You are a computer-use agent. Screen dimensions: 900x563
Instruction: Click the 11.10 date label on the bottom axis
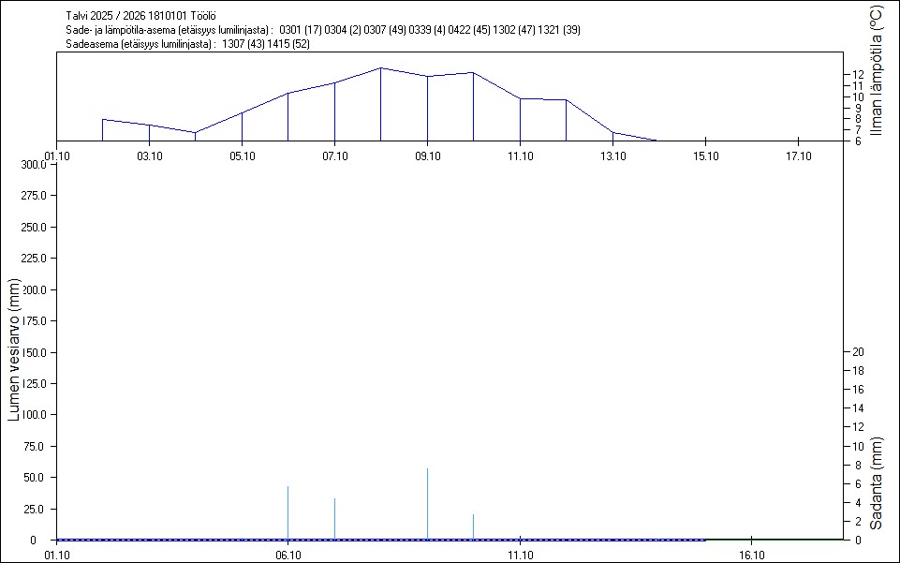[x=520, y=556]
